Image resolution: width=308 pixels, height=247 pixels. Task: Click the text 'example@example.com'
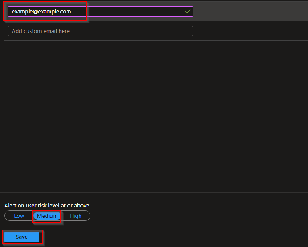pyautogui.click(x=41, y=12)
